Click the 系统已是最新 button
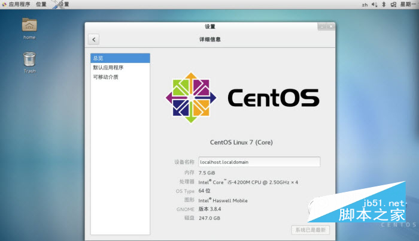The image size is (419, 241). [310, 230]
